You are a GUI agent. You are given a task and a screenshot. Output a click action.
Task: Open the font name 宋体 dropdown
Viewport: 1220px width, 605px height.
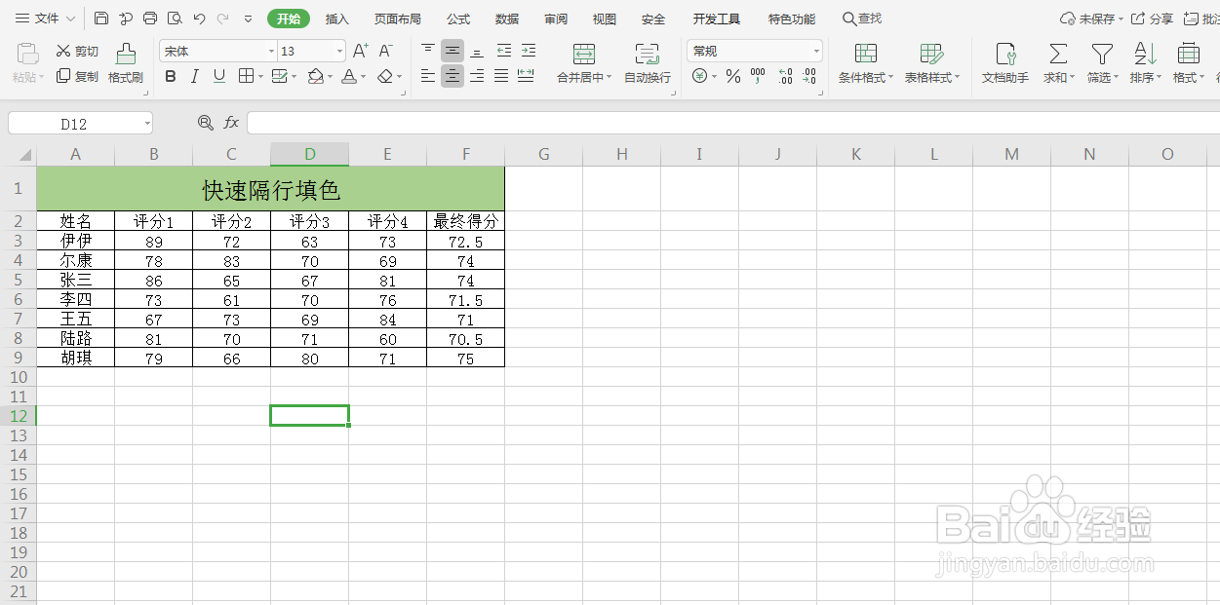point(272,52)
